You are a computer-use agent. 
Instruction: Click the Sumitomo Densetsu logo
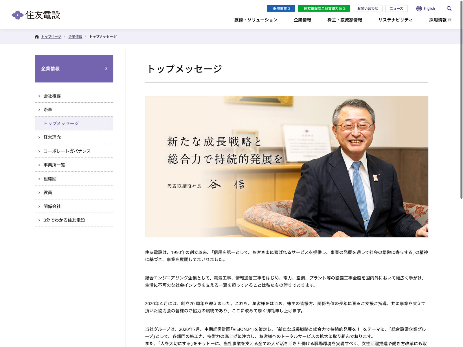tap(36, 15)
